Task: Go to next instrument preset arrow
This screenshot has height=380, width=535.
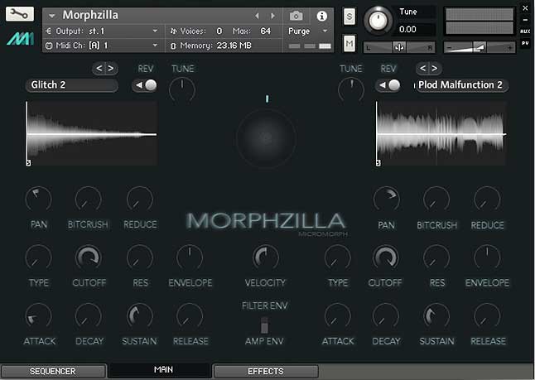Action: coord(272,16)
